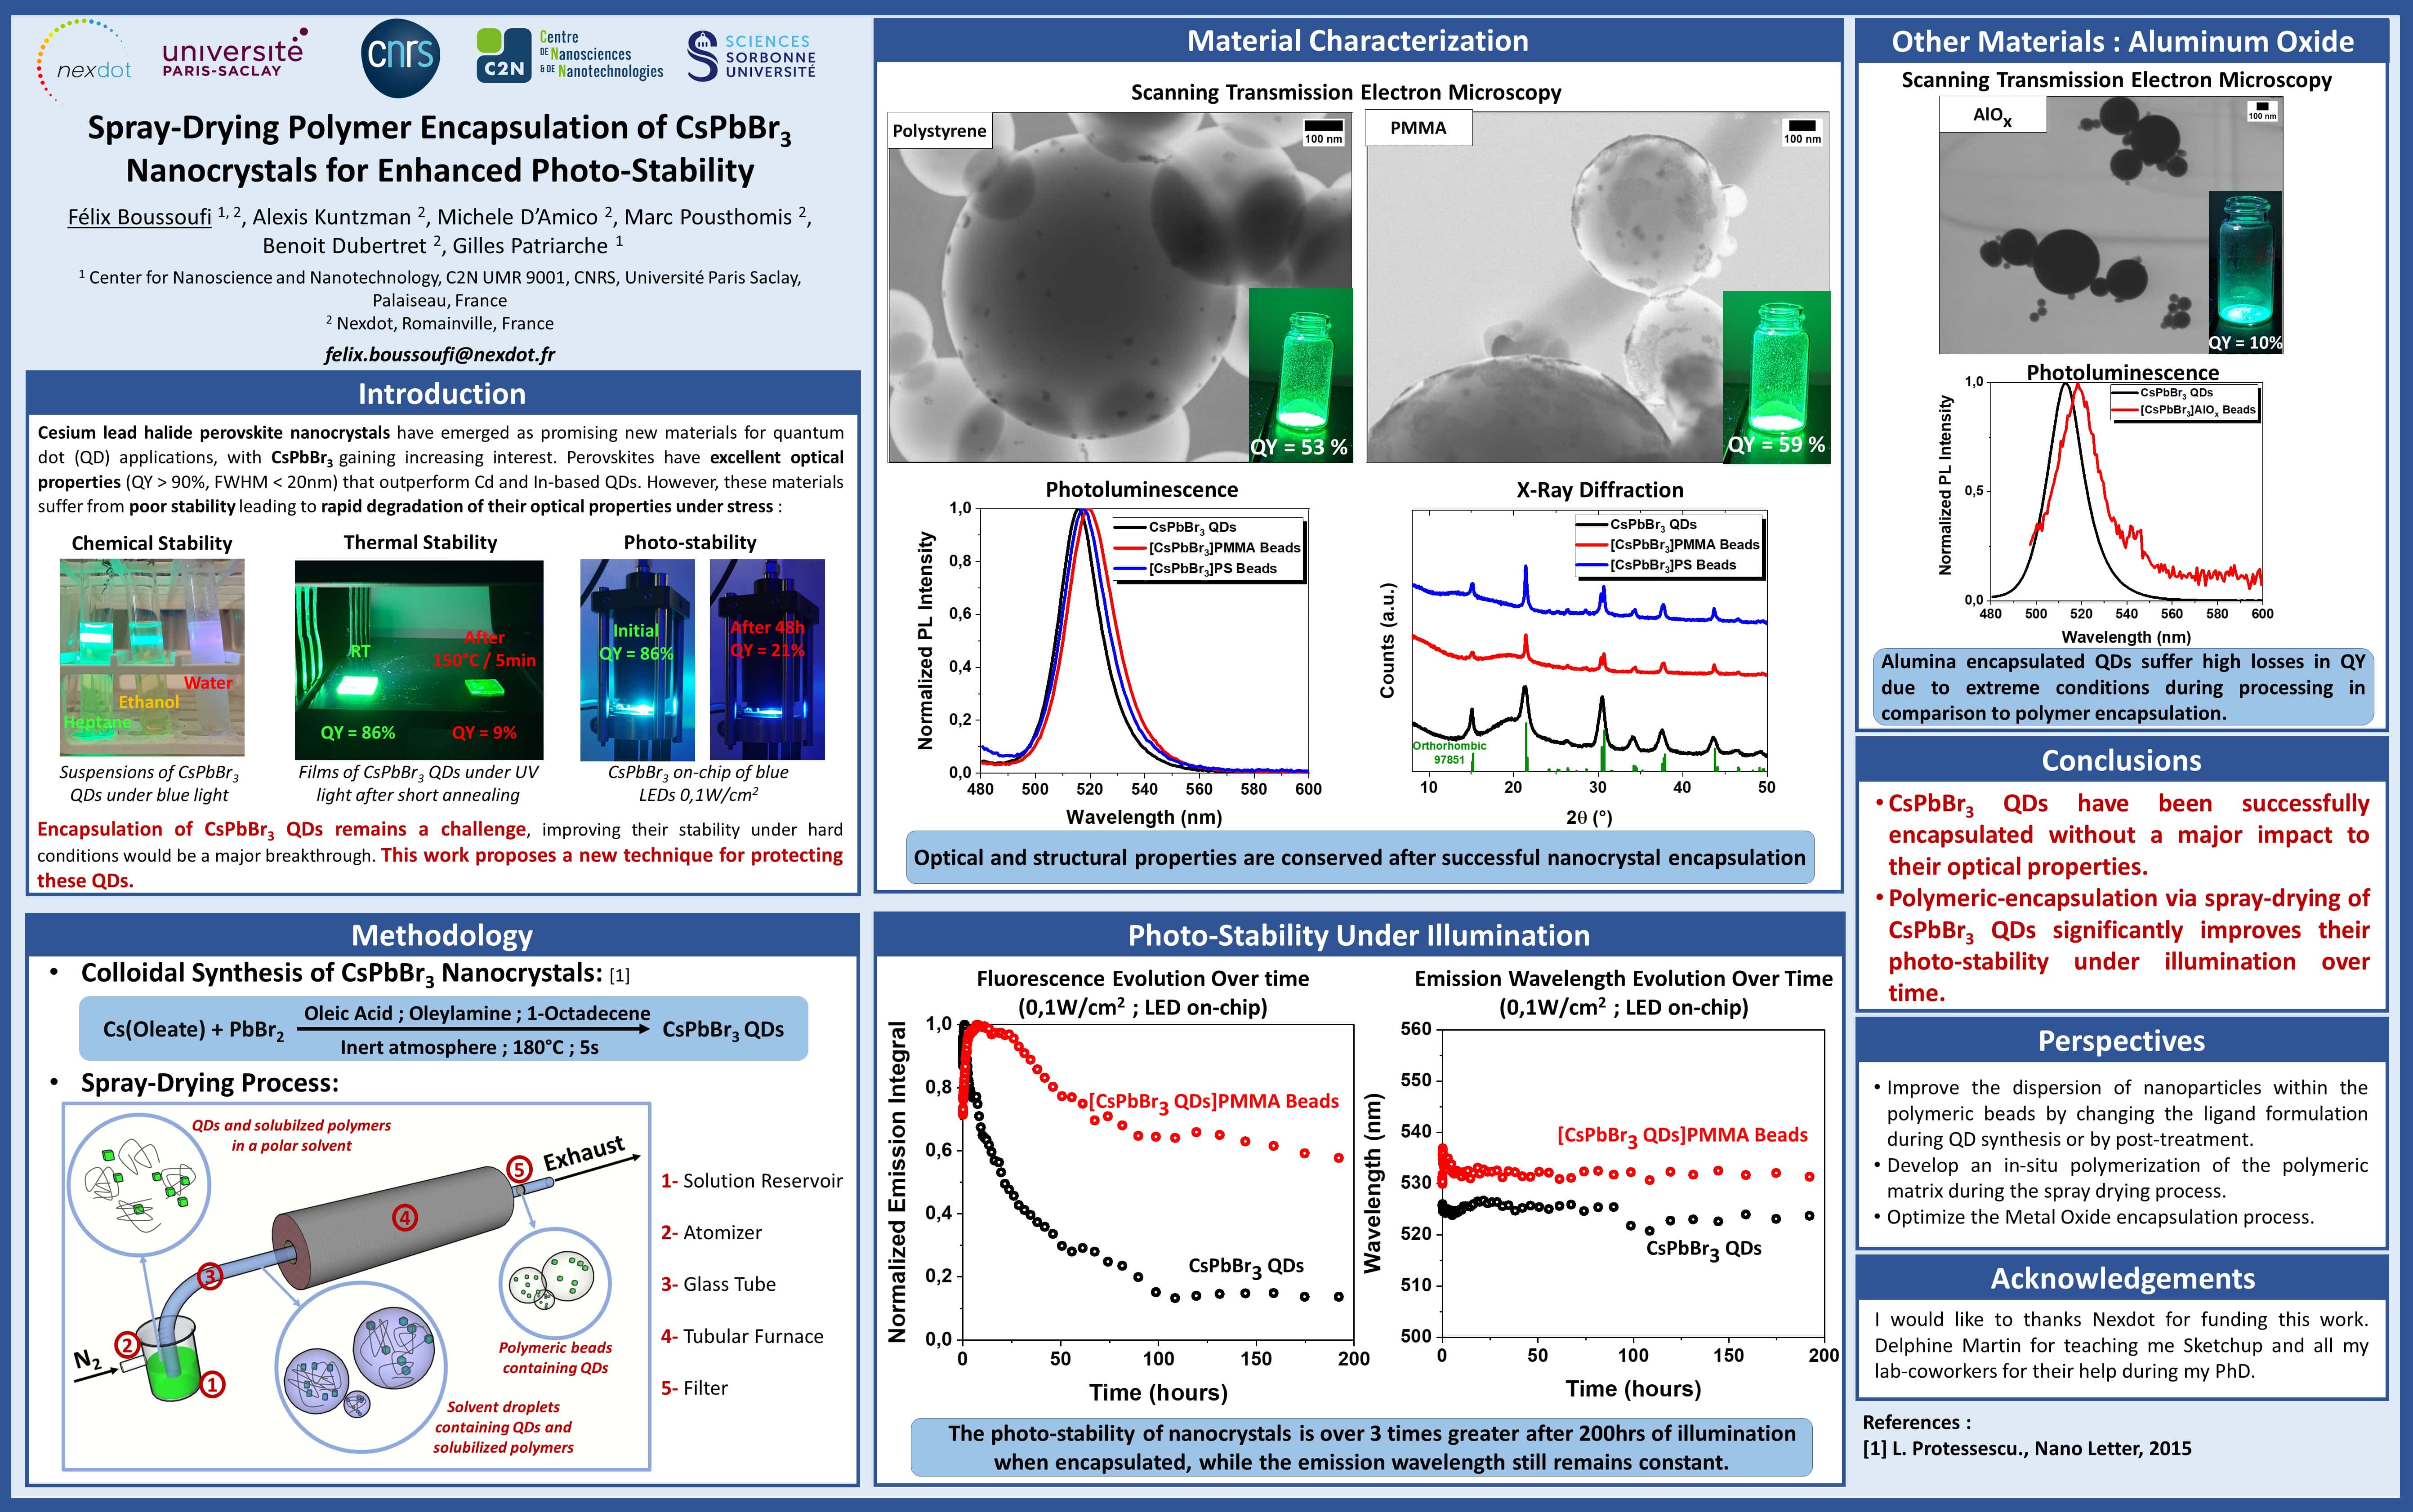The height and width of the screenshot is (1512, 2413).
Task: Click the Photoluminescence plot legend [CsPbBr3]PMMA Beads
Action: pos(1209,548)
